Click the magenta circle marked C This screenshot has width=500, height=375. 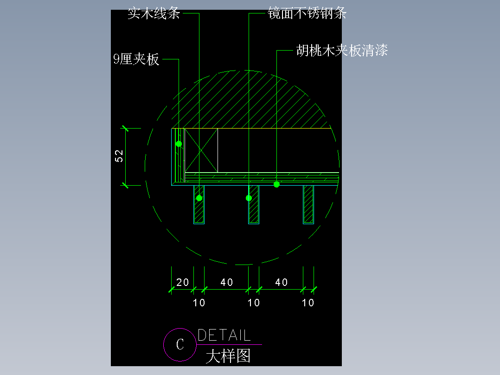click(180, 345)
